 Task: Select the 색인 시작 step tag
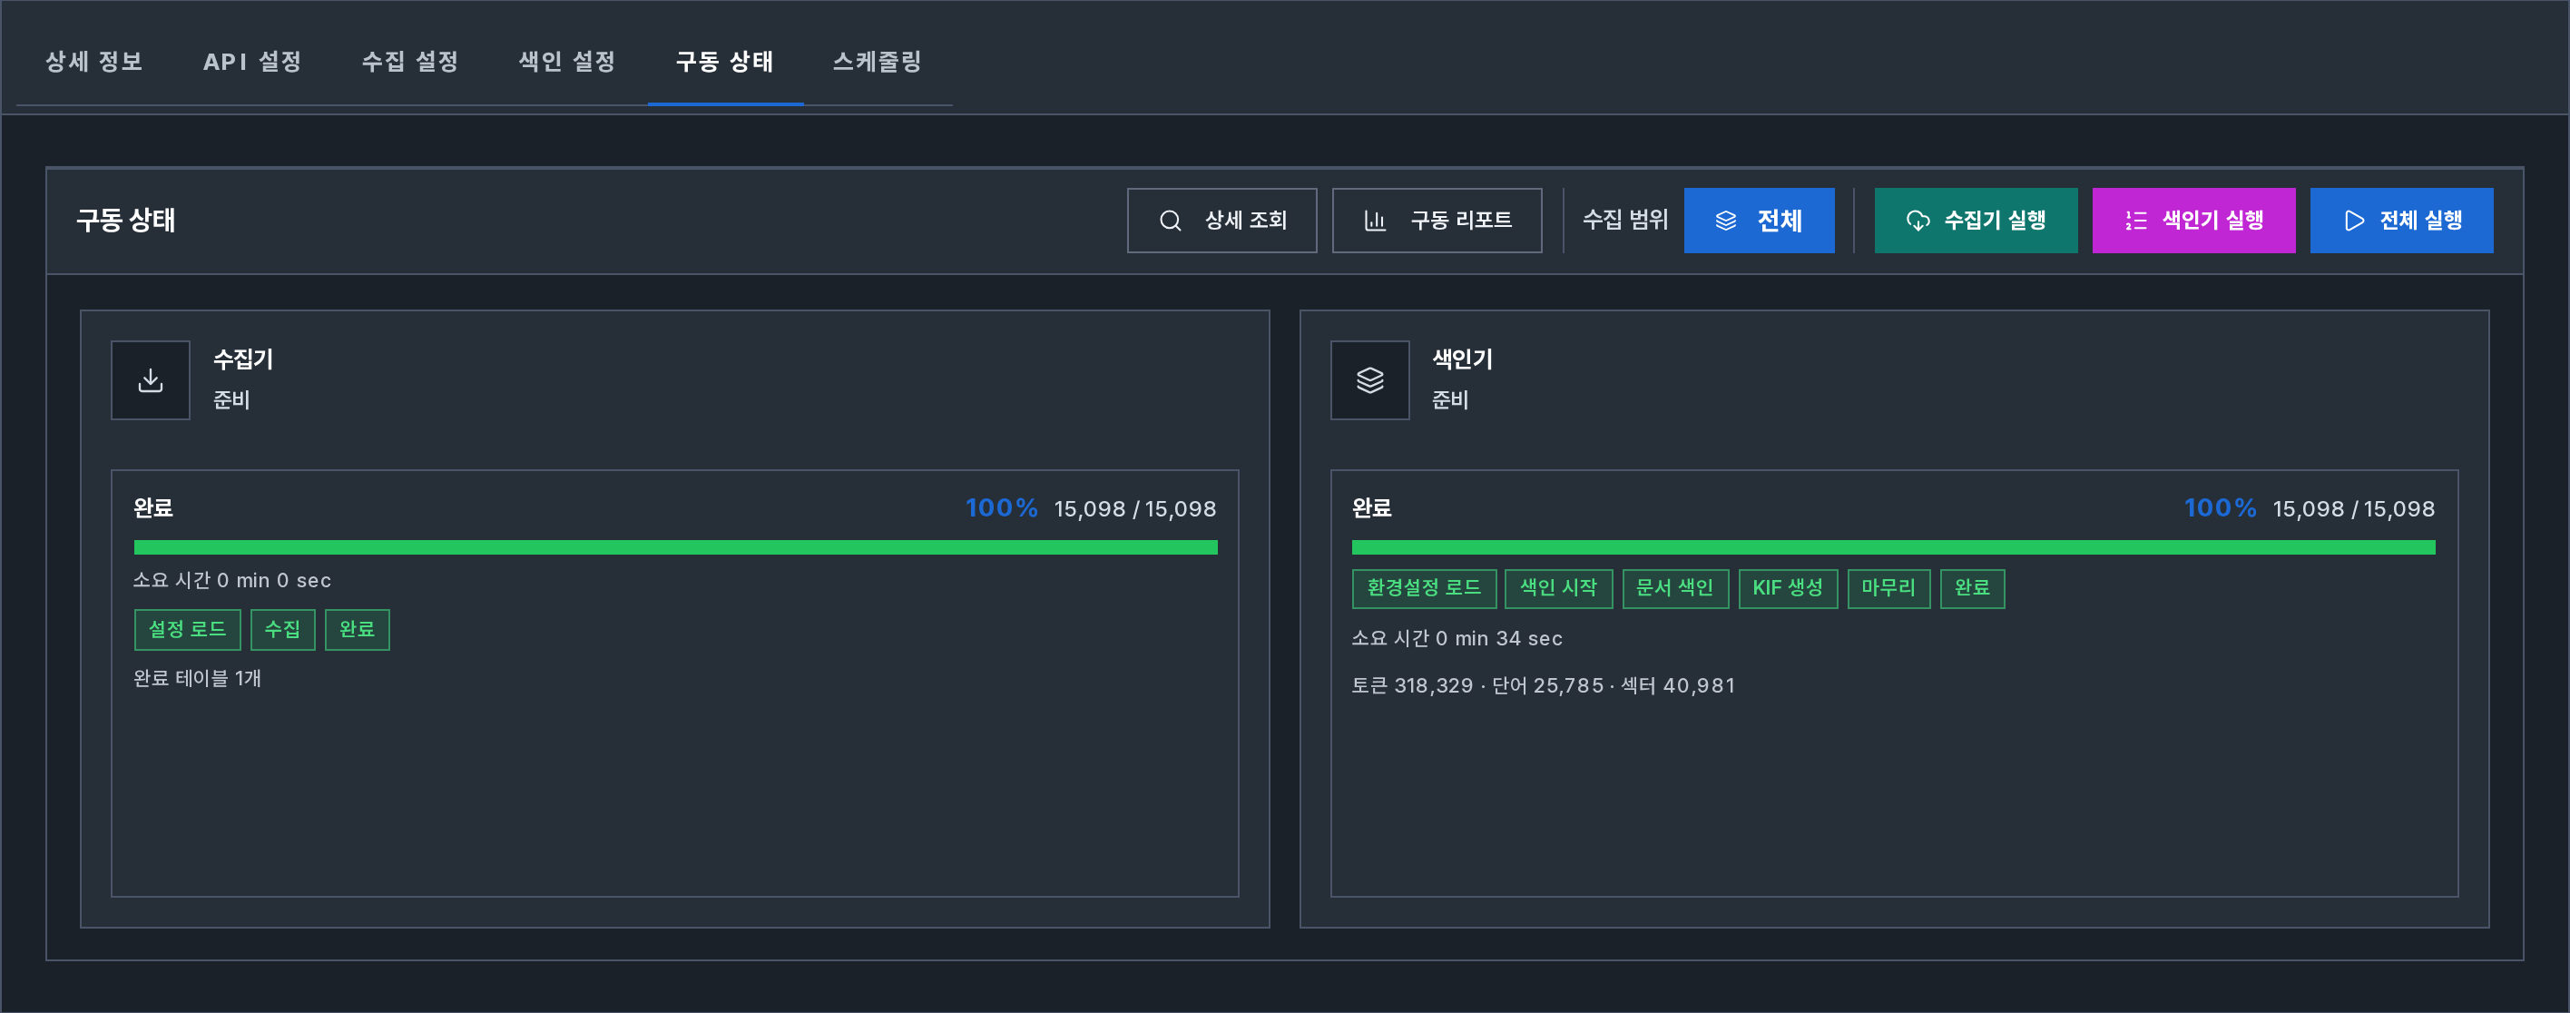pos(1558,588)
